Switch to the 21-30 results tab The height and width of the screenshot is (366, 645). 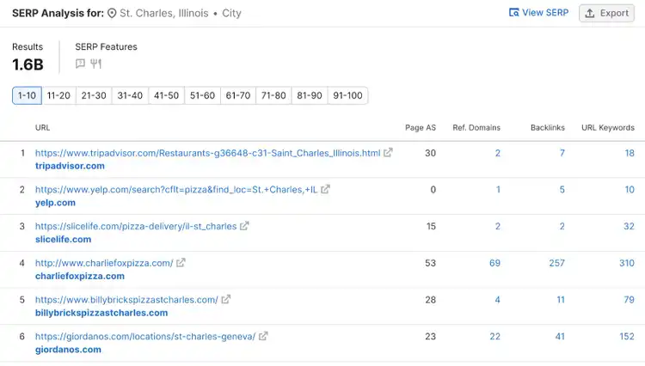click(94, 95)
